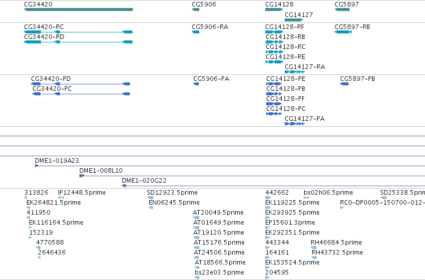Open EST RC0-DP0005-150700-012
This screenshot has width=425, height=280.
click(x=383, y=203)
